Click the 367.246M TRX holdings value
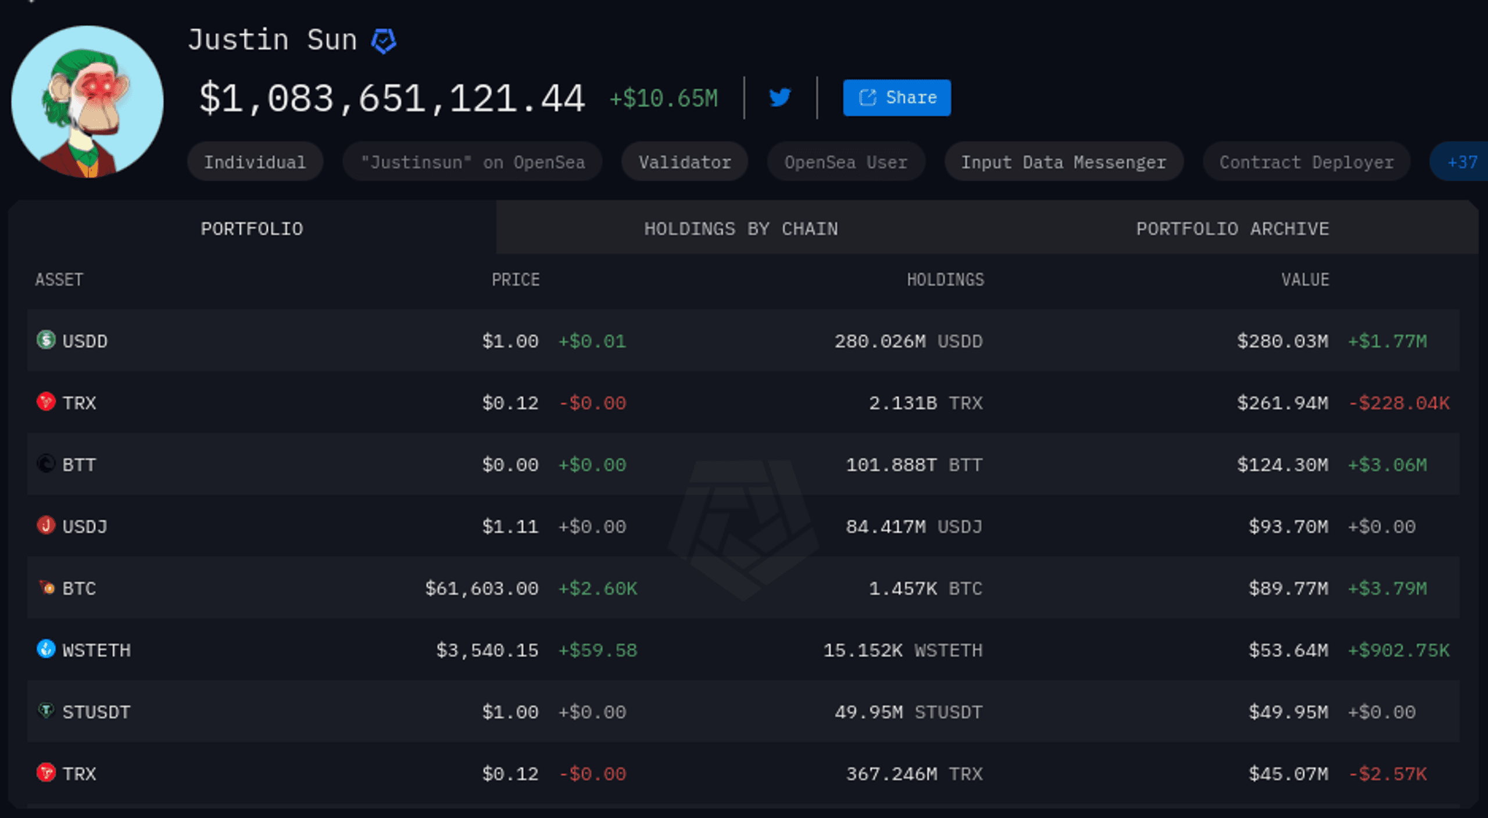Image resolution: width=1488 pixels, height=818 pixels. 914,774
